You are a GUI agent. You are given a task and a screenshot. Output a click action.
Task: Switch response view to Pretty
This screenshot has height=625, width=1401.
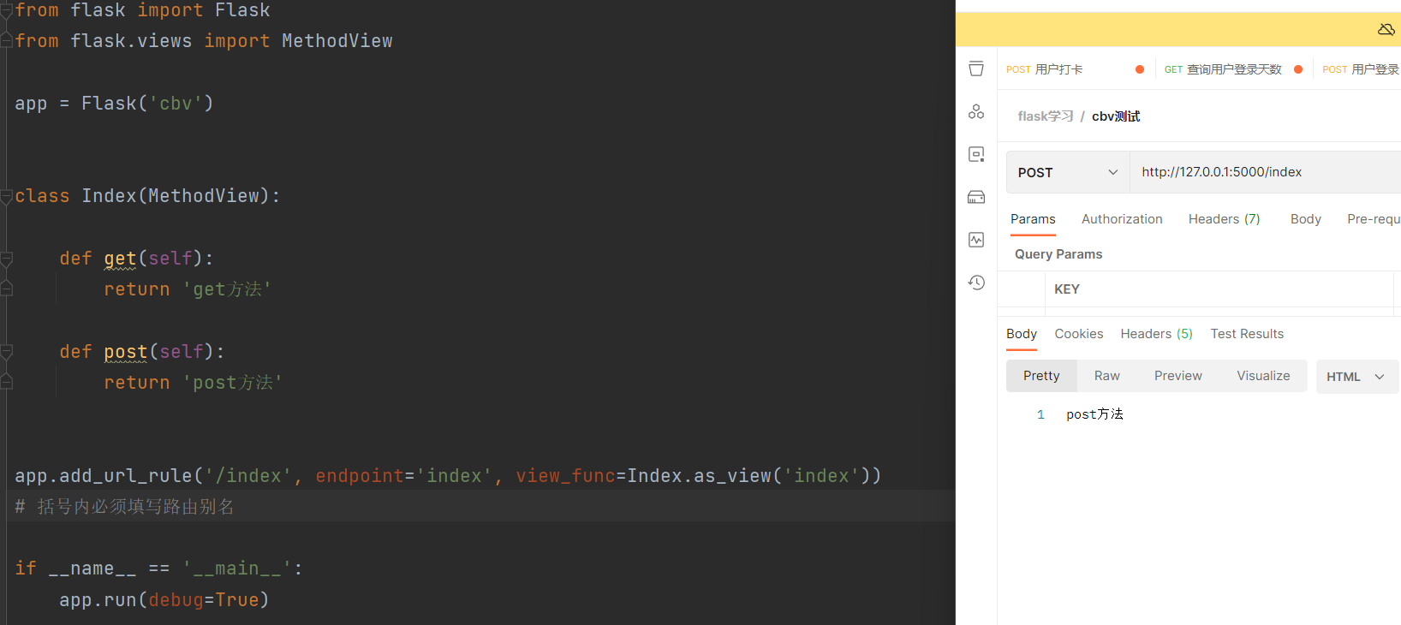click(x=1041, y=376)
